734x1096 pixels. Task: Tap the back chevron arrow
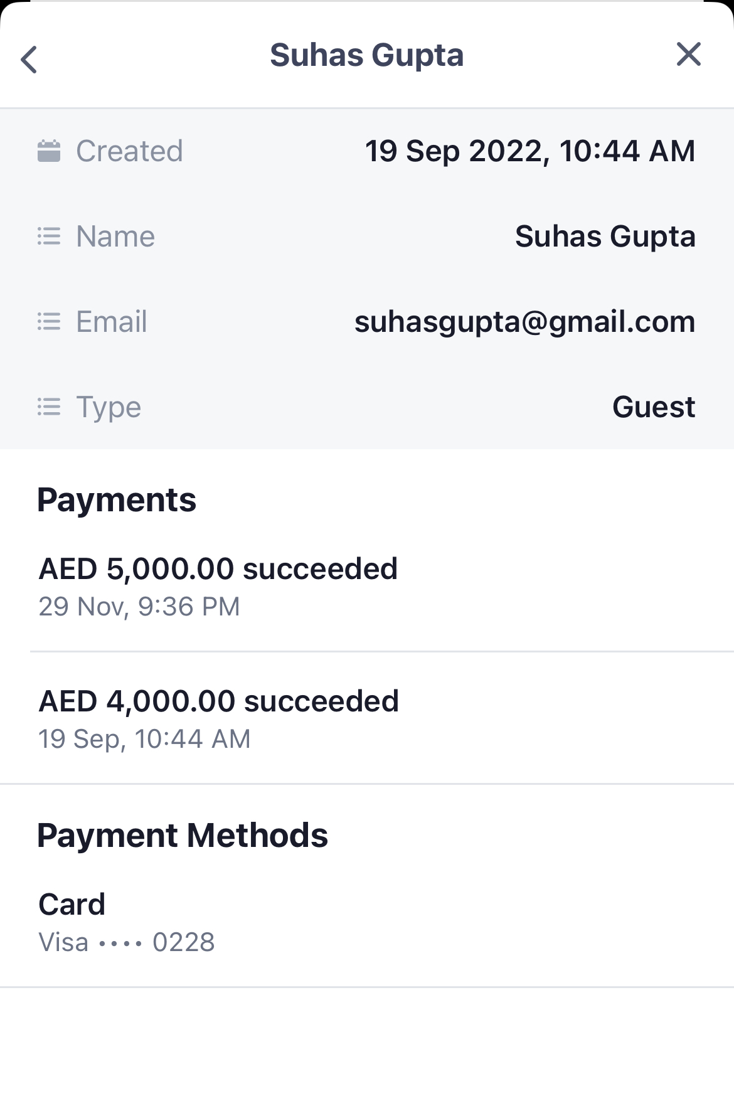29,60
